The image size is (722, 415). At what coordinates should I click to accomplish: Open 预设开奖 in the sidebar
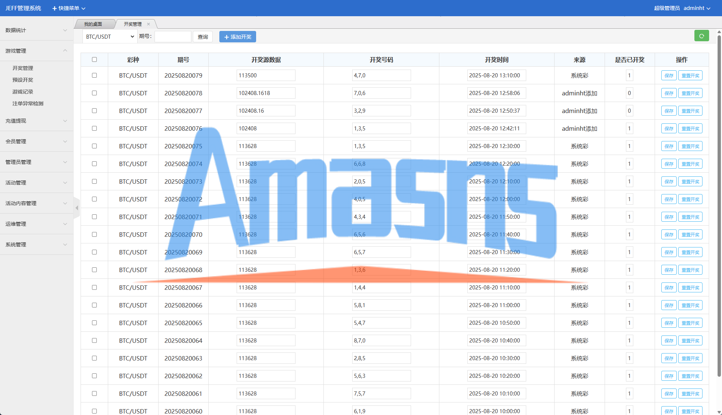pos(23,80)
